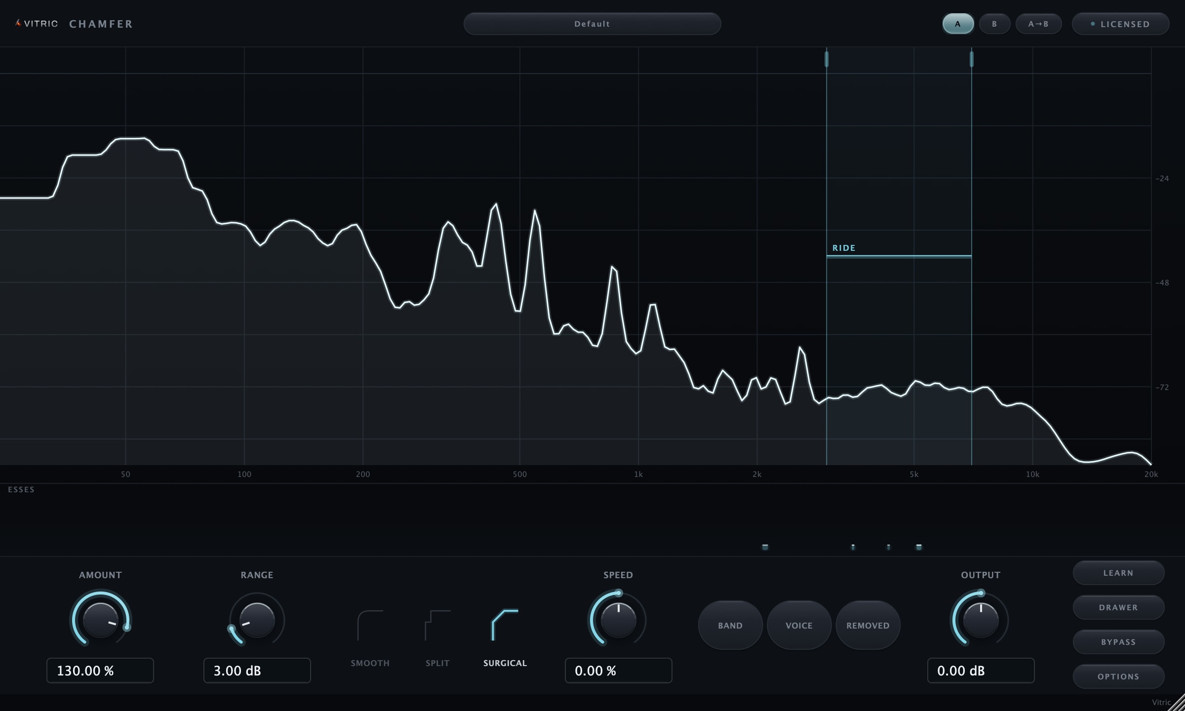This screenshot has height=711, width=1185.
Task: Click the Learn button
Action: 1118,573
